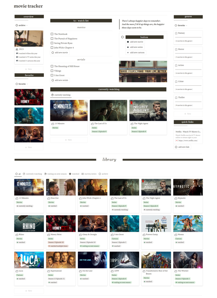Switch to the watched library tab

74,174
